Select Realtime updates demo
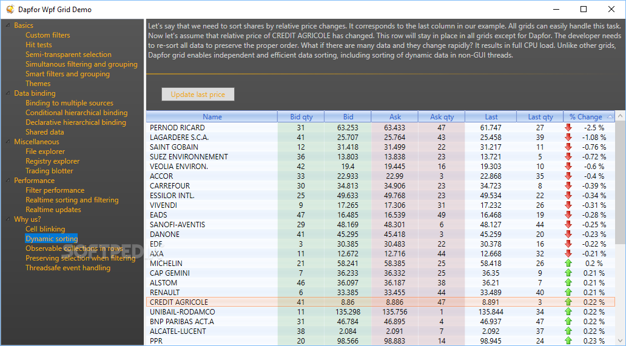The image size is (626, 346). [53, 210]
